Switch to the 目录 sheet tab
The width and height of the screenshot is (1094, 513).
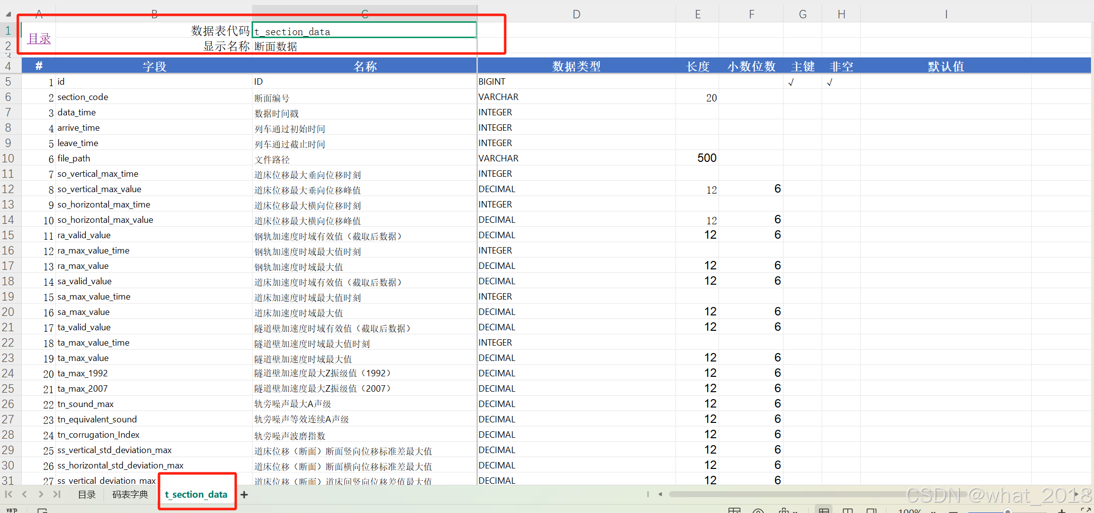(x=87, y=494)
